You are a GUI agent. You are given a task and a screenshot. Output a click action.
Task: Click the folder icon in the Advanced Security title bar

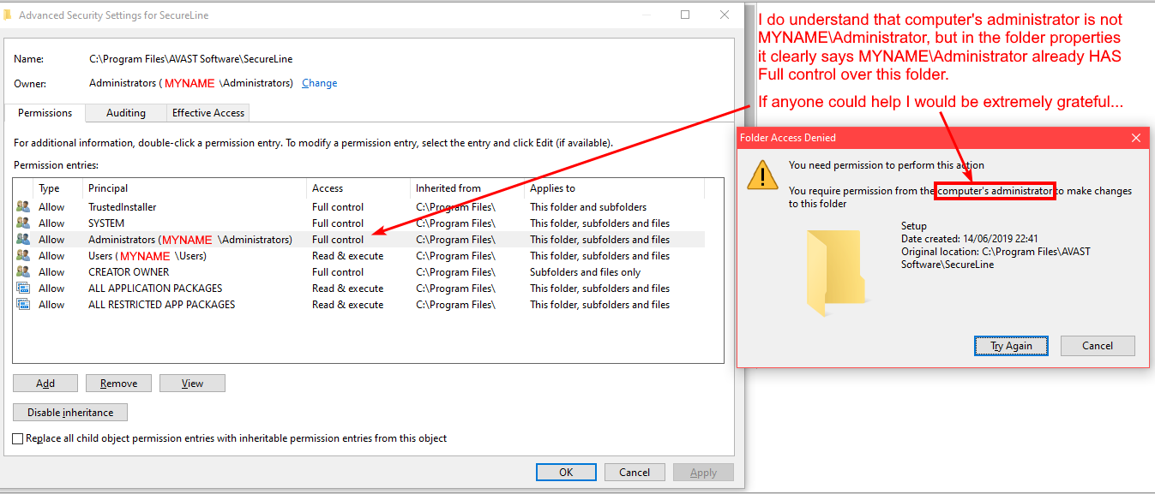coord(8,15)
